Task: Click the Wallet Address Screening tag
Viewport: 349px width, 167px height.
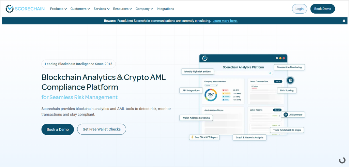Action: point(196,118)
